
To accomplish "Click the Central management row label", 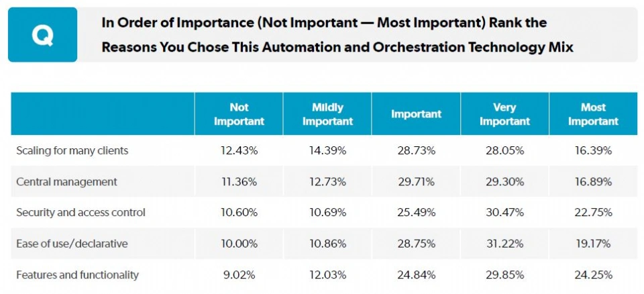I will pyautogui.click(x=66, y=182).
